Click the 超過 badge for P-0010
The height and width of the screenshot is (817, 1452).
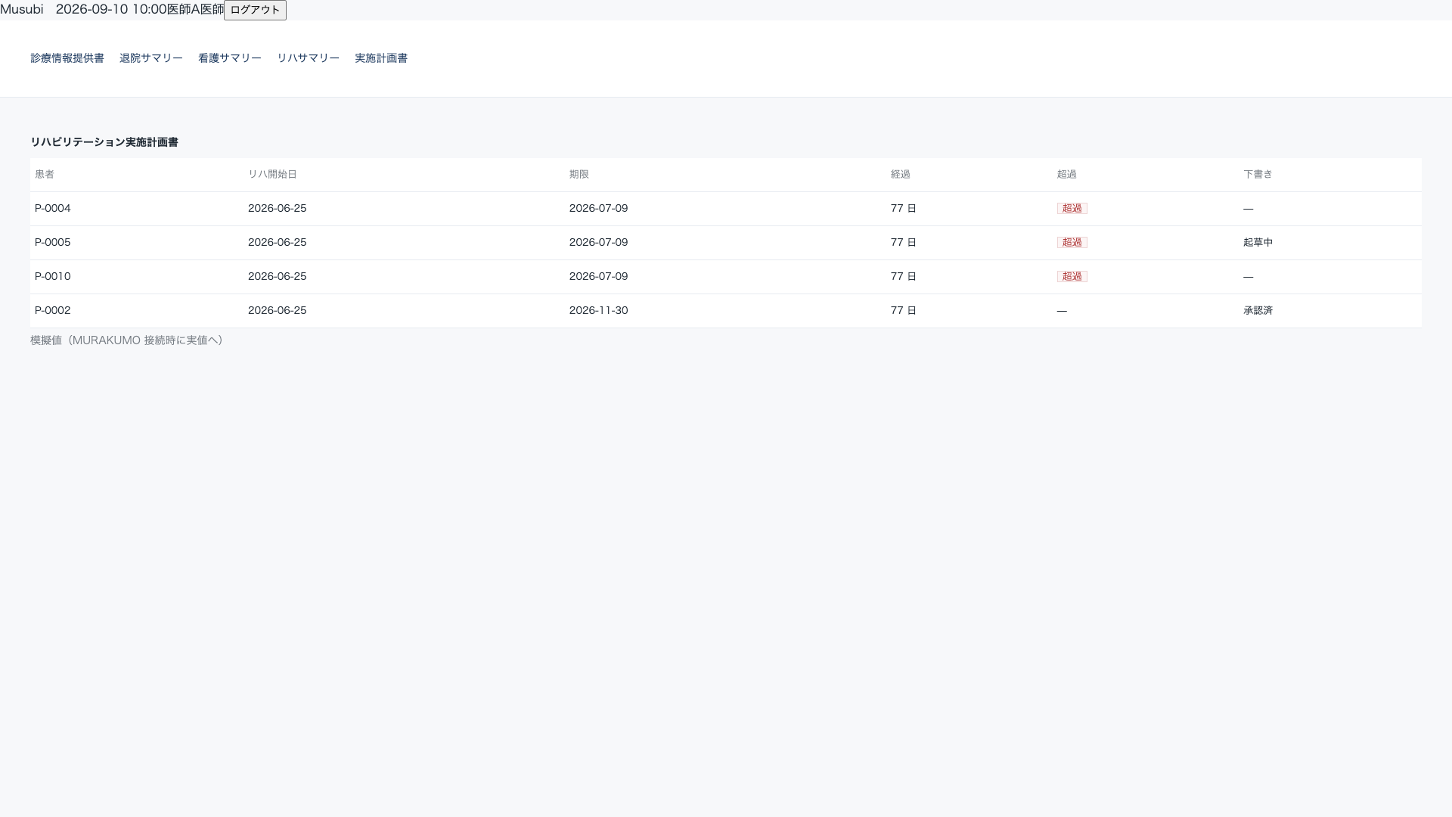[x=1072, y=277]
